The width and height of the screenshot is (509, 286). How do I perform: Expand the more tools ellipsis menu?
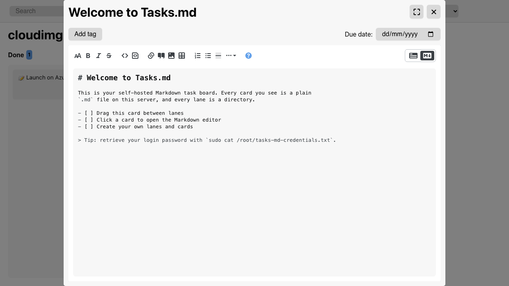coord(231,56)
